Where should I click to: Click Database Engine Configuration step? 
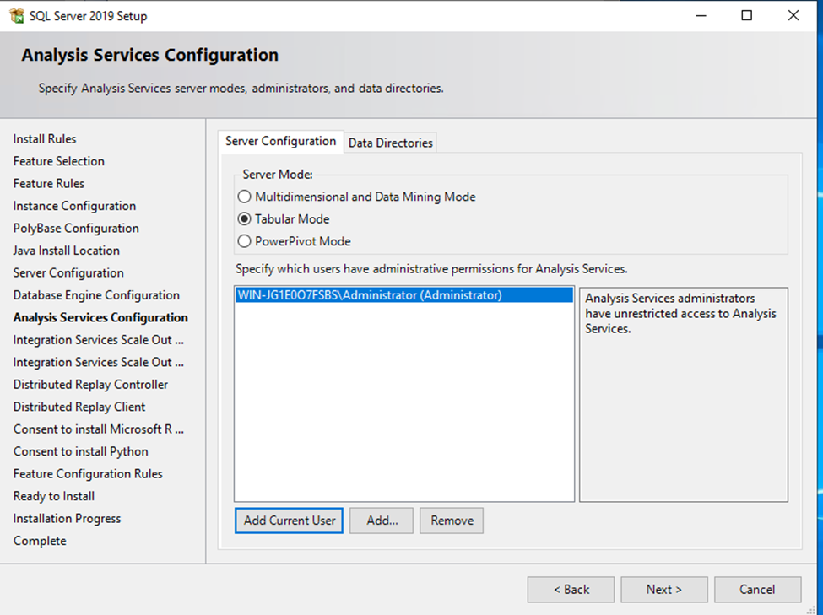(x=96, y=295)
